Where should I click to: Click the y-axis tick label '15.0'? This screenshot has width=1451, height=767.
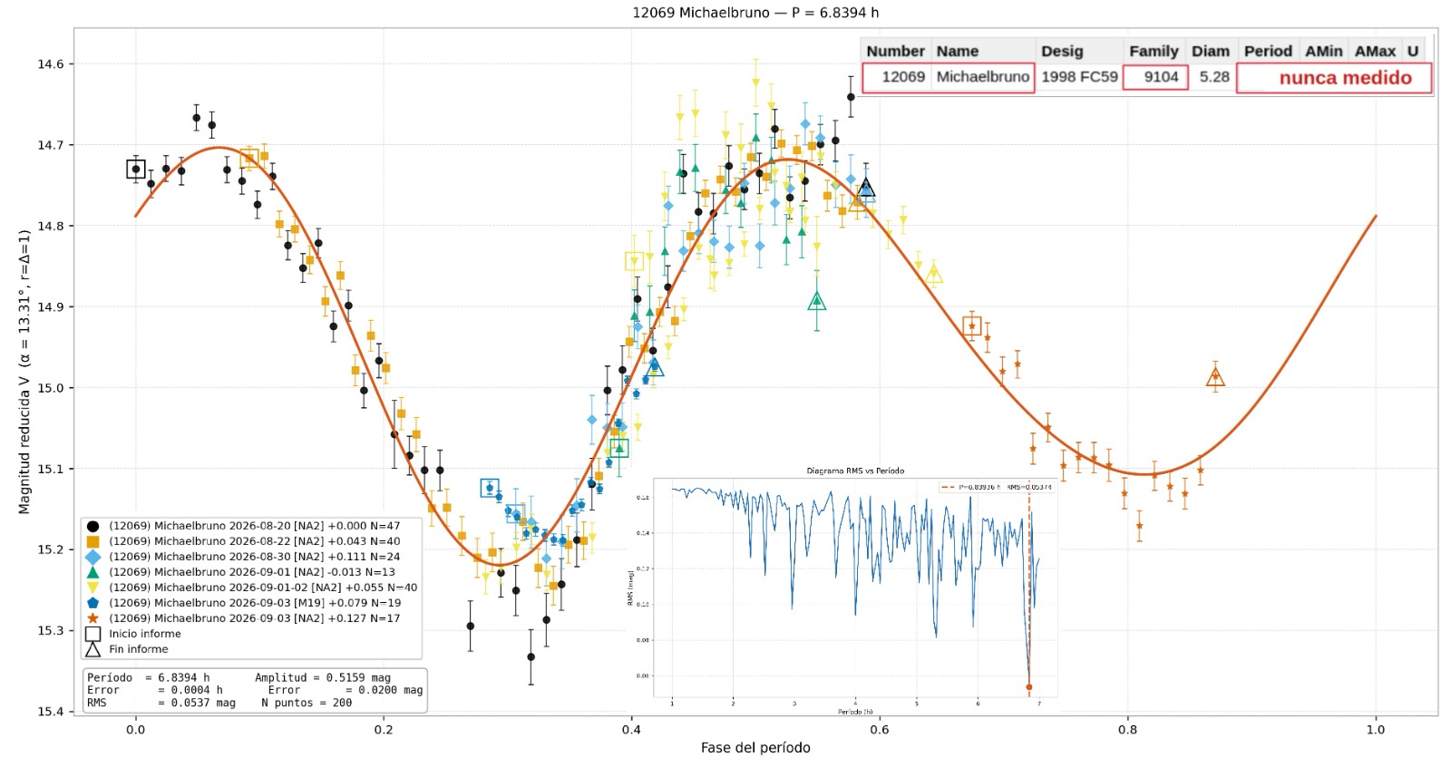(x=51, y=388)
